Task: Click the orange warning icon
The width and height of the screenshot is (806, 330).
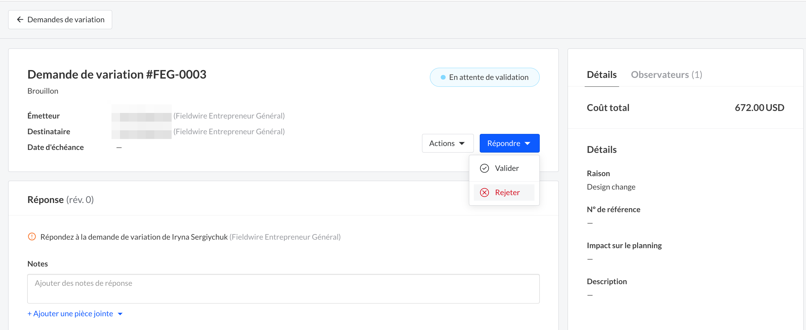Action: point(32,237)
